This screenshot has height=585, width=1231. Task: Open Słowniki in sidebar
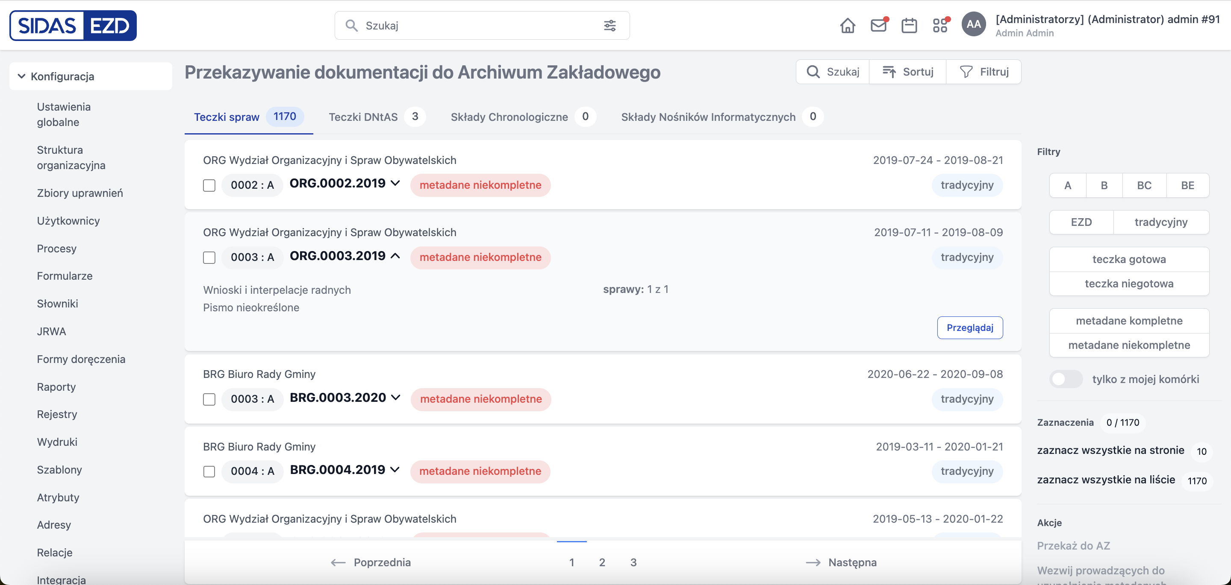pyautogui.click(x=57, y=304)
